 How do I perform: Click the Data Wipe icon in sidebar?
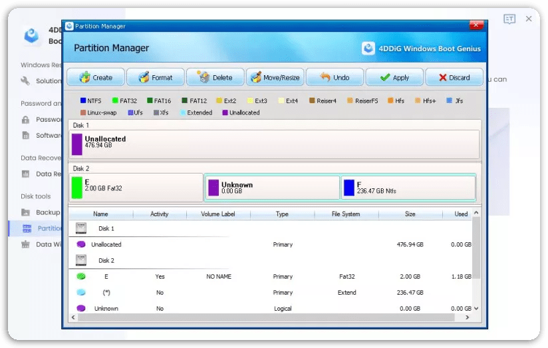click(x=25, y=244)
